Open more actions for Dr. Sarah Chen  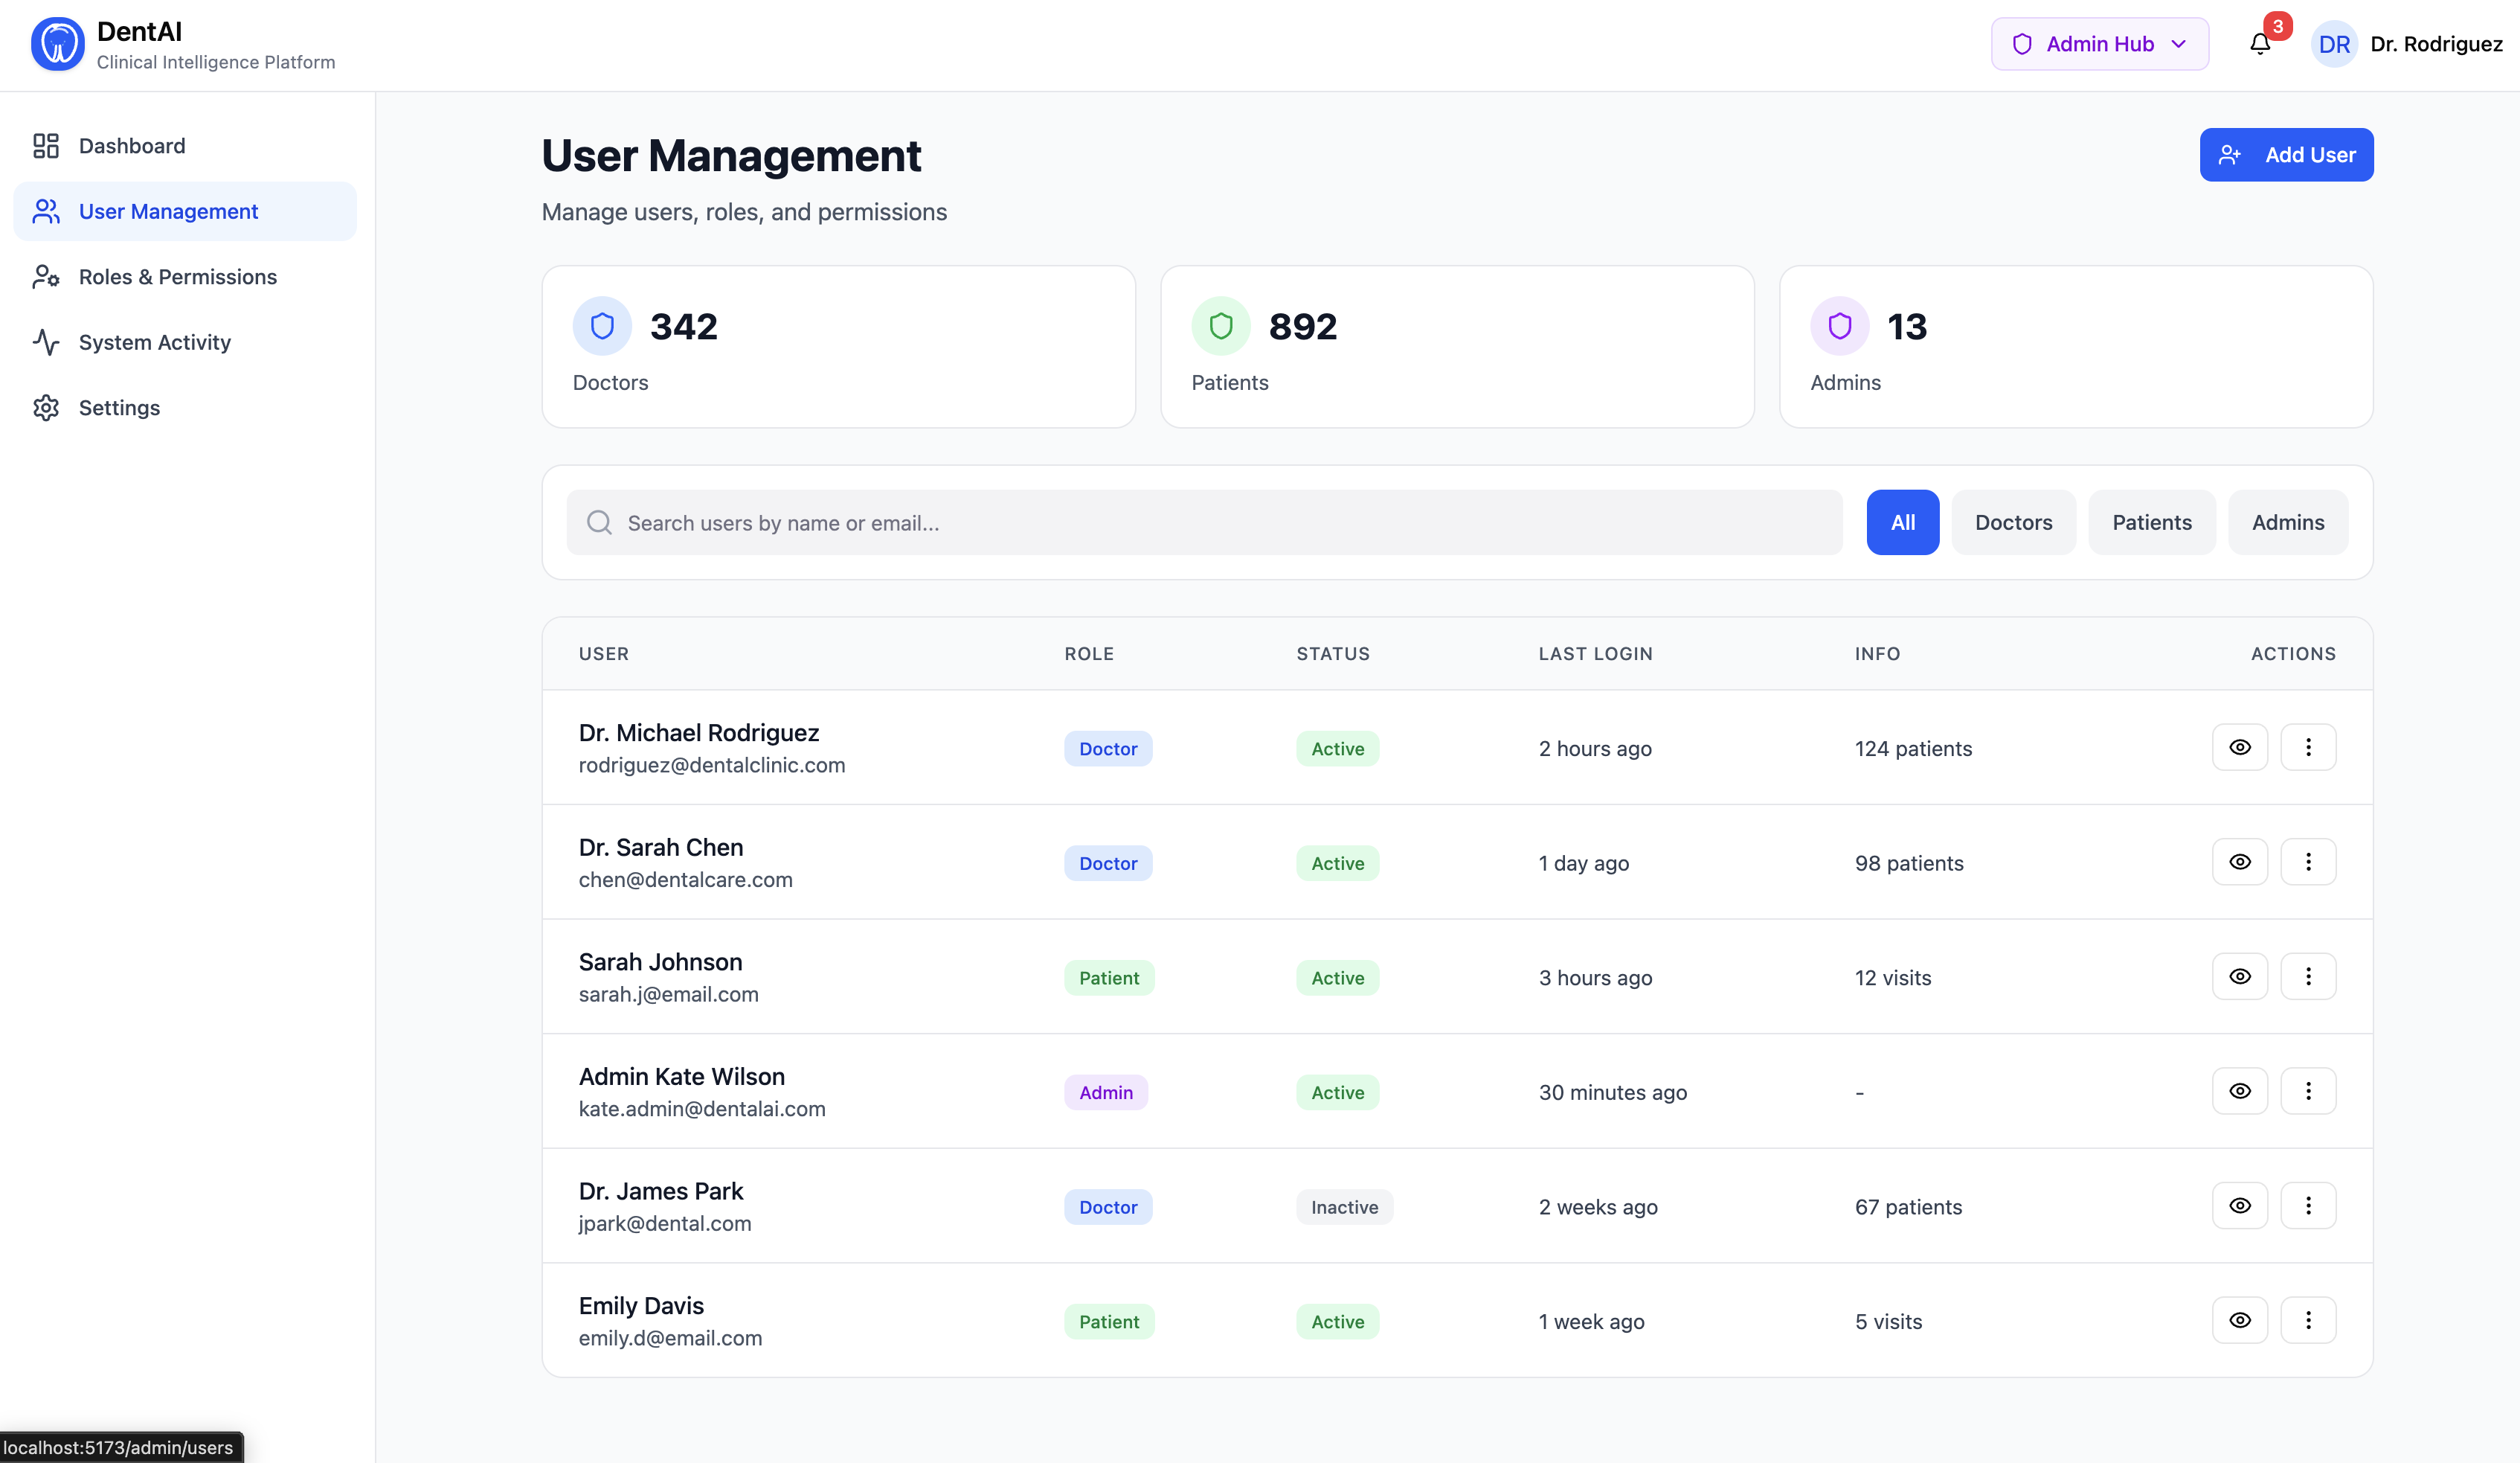pyautogui.click(x=2308, y=862)
